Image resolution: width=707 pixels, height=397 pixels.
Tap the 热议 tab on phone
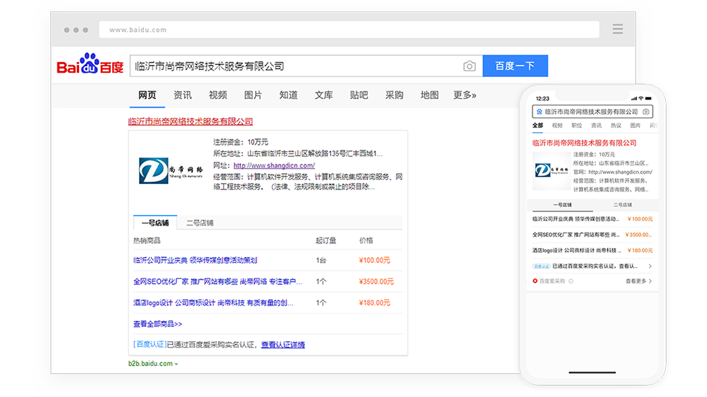pos(616,125)
